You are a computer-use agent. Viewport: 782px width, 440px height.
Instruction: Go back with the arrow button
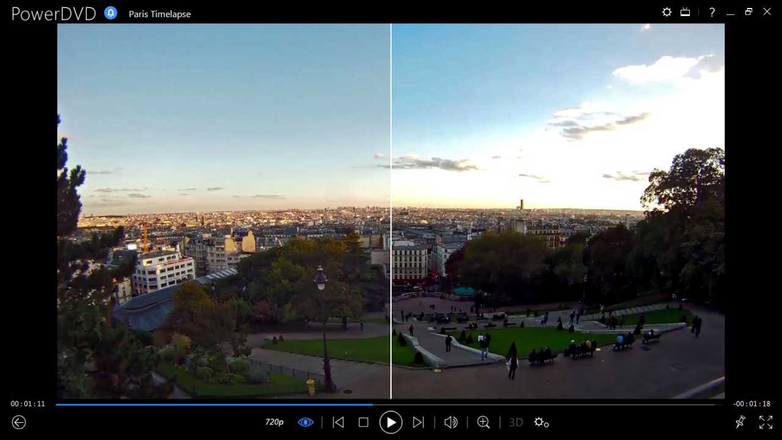click(19, 422)
